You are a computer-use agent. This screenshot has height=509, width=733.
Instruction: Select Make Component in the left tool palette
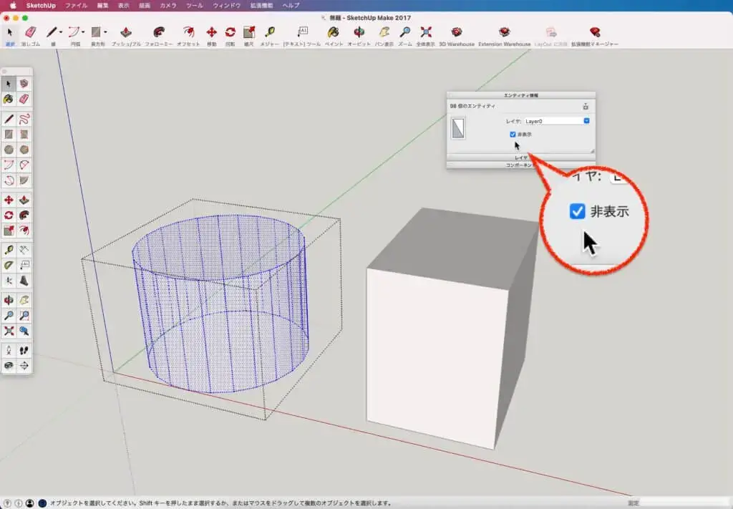coord(24,84)
